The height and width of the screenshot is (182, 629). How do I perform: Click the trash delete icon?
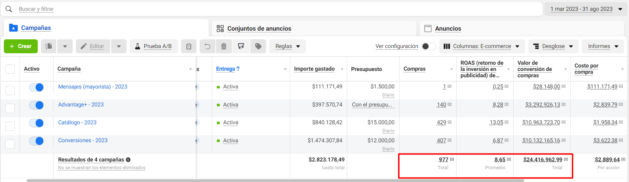pyautogui.click(x=224, y=46)
